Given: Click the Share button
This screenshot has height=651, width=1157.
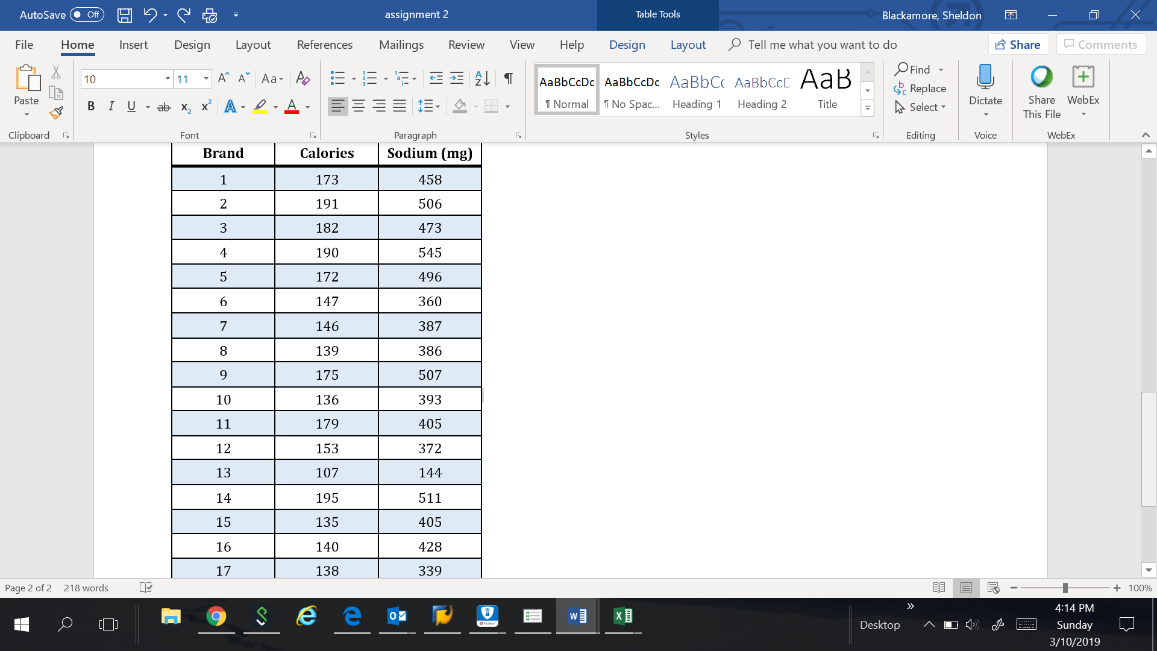Looking at the screenshot, I should (1018, 45).
